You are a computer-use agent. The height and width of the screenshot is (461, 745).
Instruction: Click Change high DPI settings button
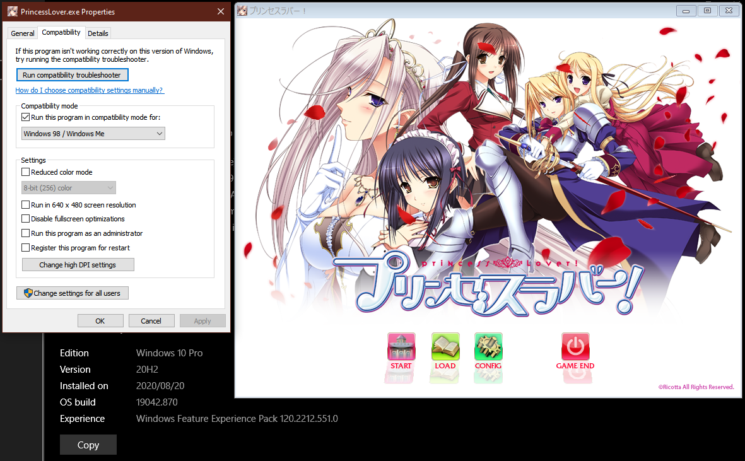[x=78, y=264]
